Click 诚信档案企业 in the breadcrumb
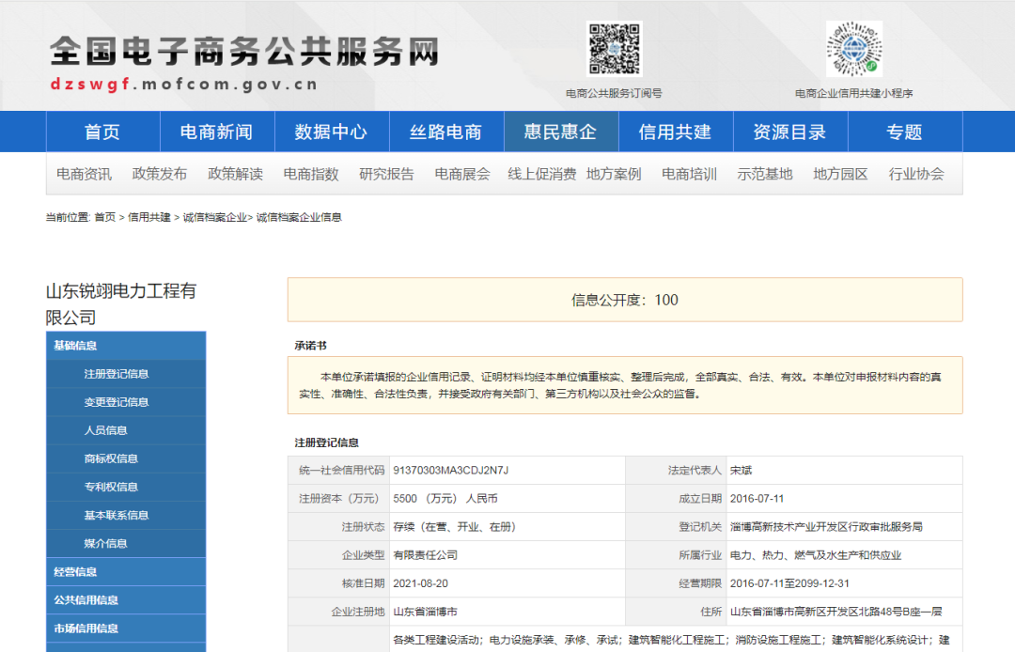This screenshot has height=652, width=1015. (215, 217)
